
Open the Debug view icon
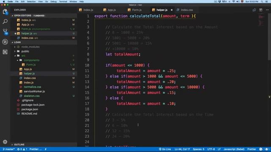[5, 42]
